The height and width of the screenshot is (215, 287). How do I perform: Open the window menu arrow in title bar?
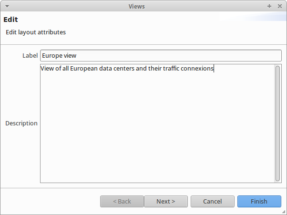point(7,6)
